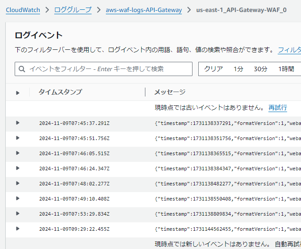The image size is (301, 249).
Task: Select the クリア time range option
Action: click(213, 69)
